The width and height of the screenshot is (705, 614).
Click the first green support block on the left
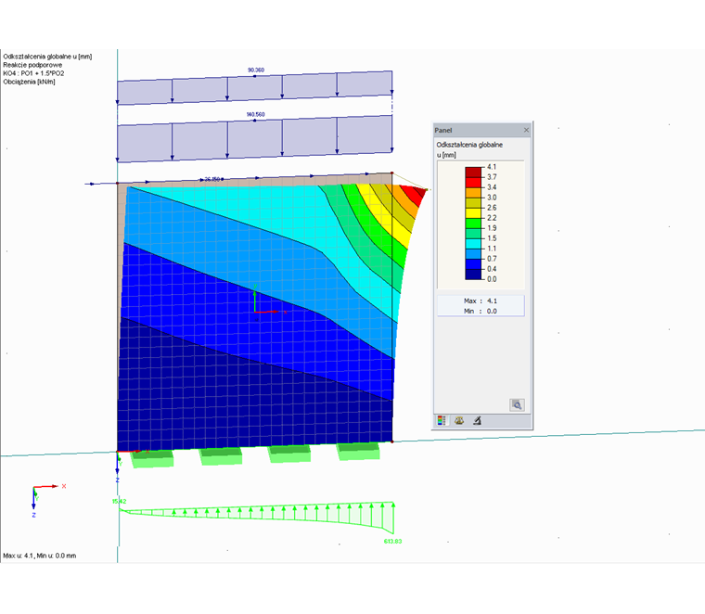(x=151, y=459)
